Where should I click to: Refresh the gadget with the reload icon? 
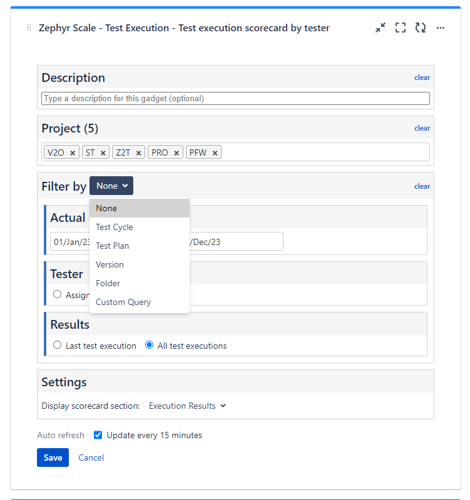coord(421,27)
